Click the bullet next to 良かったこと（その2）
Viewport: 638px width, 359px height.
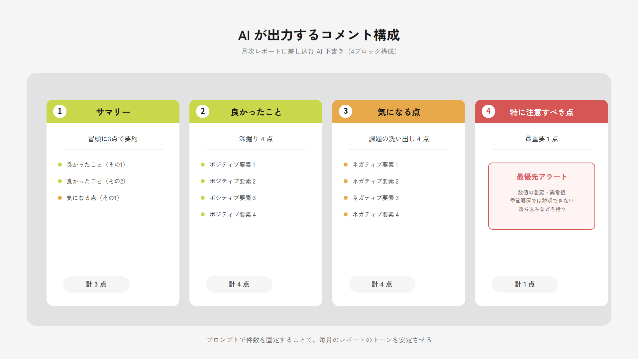click(60, 181)
